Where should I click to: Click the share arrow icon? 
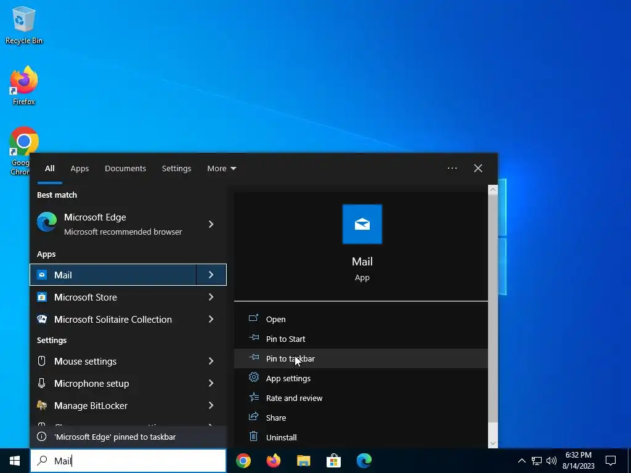pyautogui.click(x=253, y=416)
